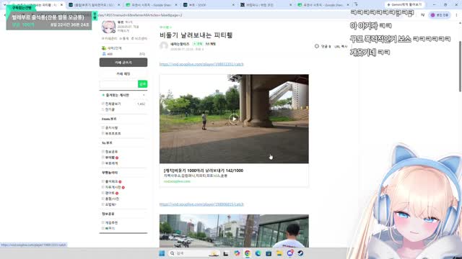
Task: Click the page vertical scrollbar
Action: click(x=461, y=66)
